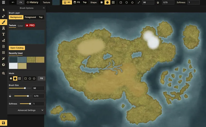The height and width of the screenshot is (127, 206).
Task: Set Brush Layer to Top in panel
Action: pos(41,17)
